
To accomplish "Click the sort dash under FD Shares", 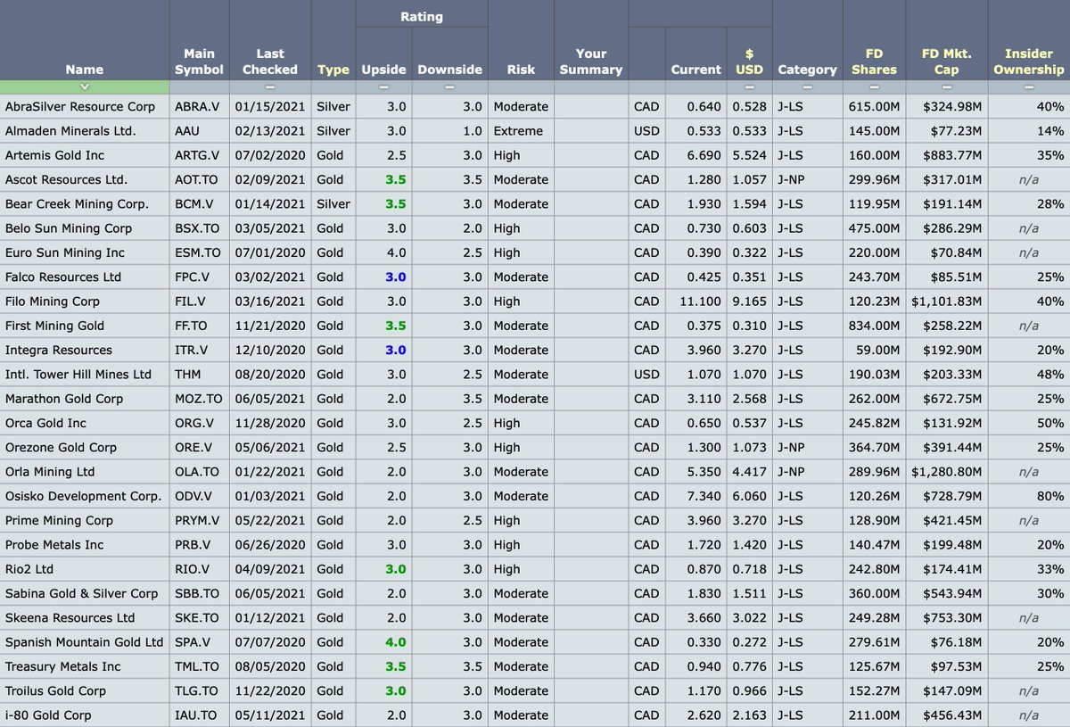I will click(x=874, y=87).
